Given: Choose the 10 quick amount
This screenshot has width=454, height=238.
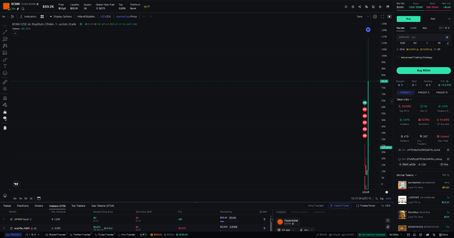Looking at the screenshot, I should pos(439,43).
